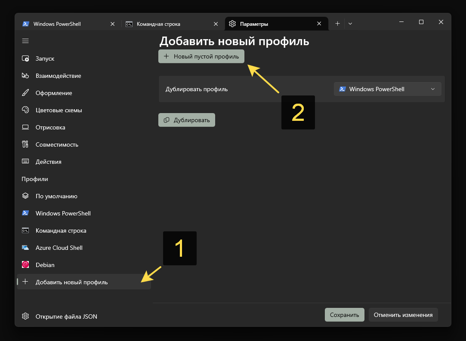Open the Совместимость settings page
Image resolution: width=466 pixels, height=341 pixels.
pos(84,144)
